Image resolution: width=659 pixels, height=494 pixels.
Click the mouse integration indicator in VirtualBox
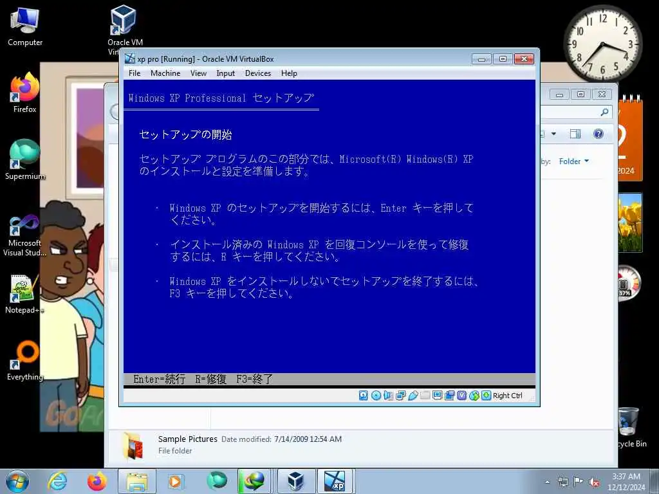click(x=474, y=396)
